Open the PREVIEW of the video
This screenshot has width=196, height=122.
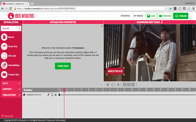pyautogui.click(x=165, y=16)
